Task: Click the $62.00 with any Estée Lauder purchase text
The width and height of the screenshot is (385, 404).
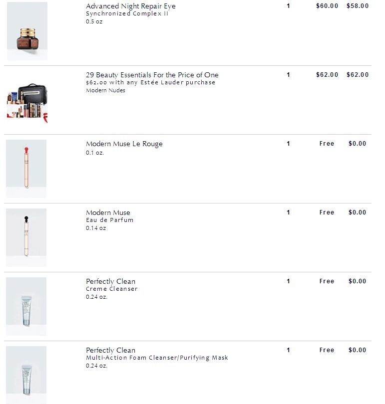Action: pos(151,82)
